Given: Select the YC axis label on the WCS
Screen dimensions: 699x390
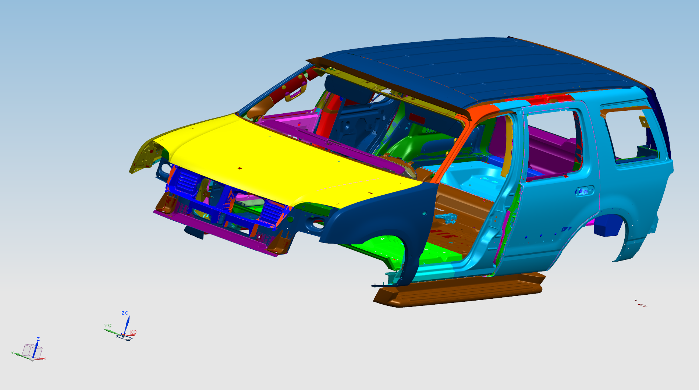Looking at the screenshot, I should coord(107,326).
